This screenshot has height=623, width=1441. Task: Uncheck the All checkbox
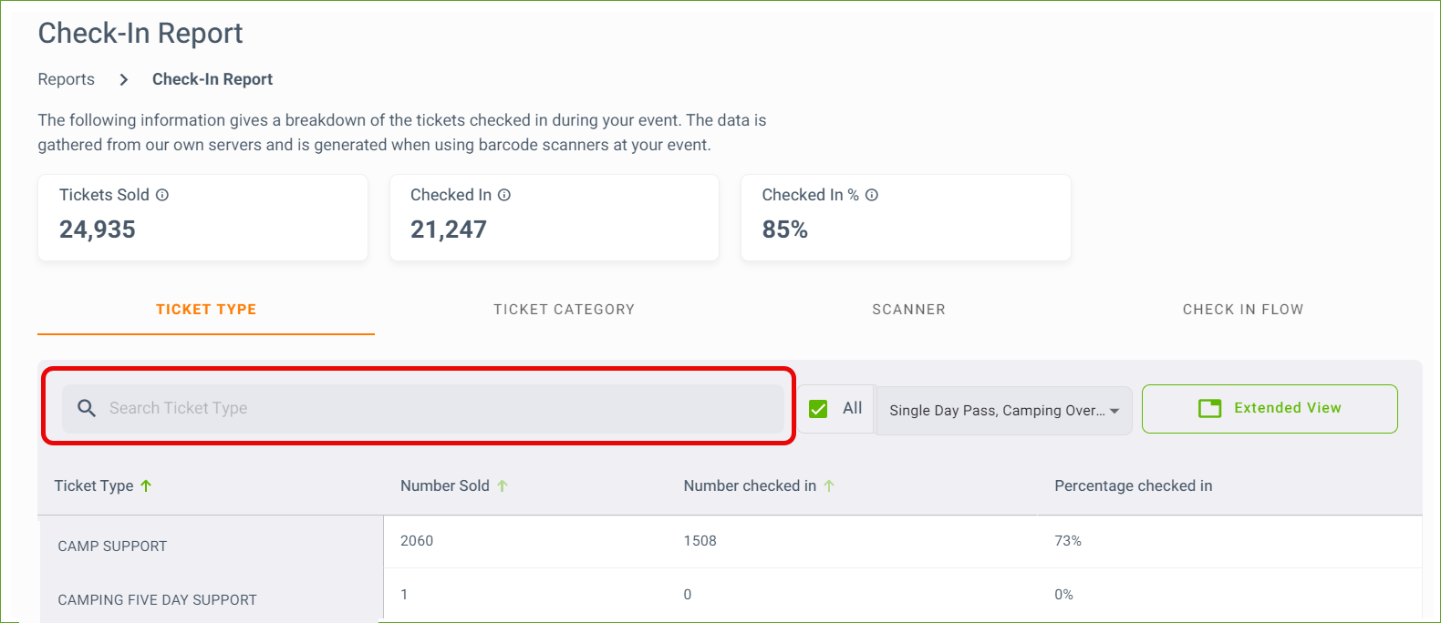(818, 409)
